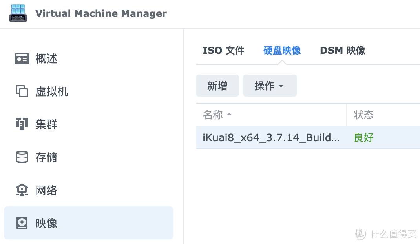Open the 概述 overview section

(x=46, y=58)
